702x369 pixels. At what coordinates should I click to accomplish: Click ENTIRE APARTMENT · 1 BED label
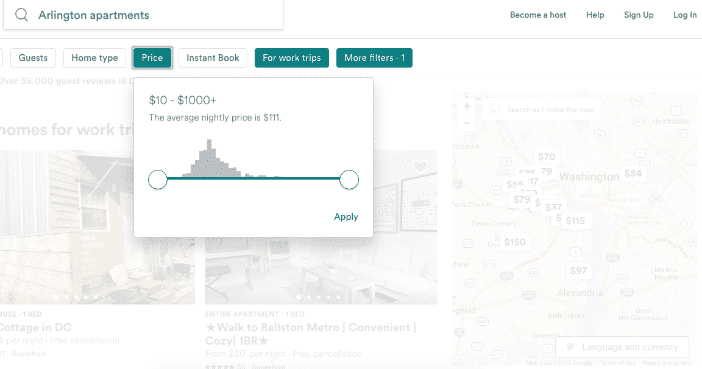click(255, 314)
